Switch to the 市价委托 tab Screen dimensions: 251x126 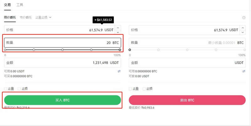[x=26, y=17]
